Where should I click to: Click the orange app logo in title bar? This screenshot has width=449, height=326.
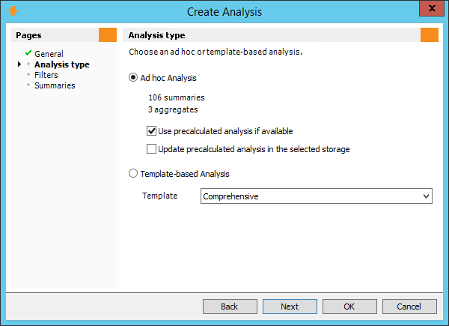pos(13,11)
